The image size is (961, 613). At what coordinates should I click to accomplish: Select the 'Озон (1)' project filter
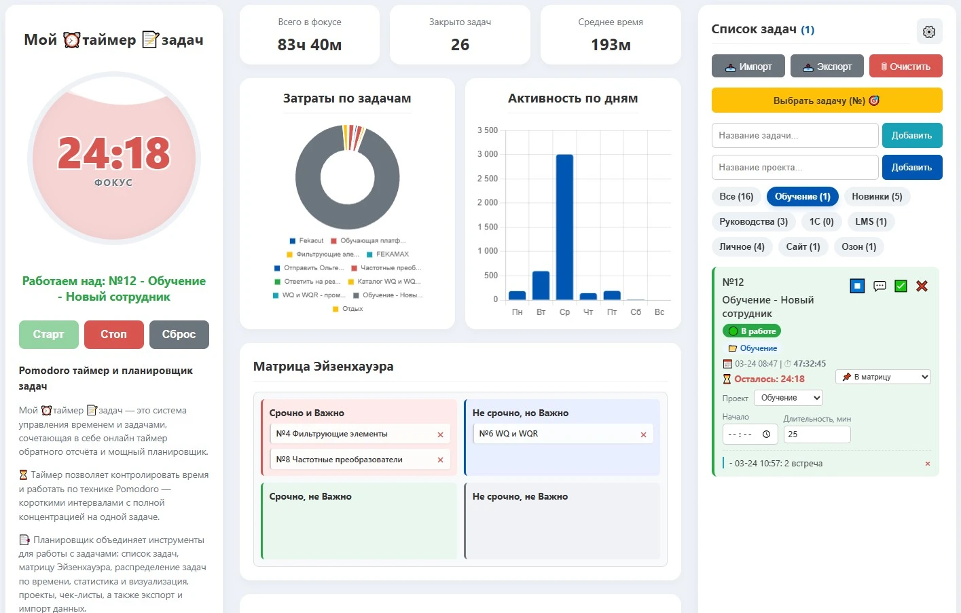[x=859, y=247]
